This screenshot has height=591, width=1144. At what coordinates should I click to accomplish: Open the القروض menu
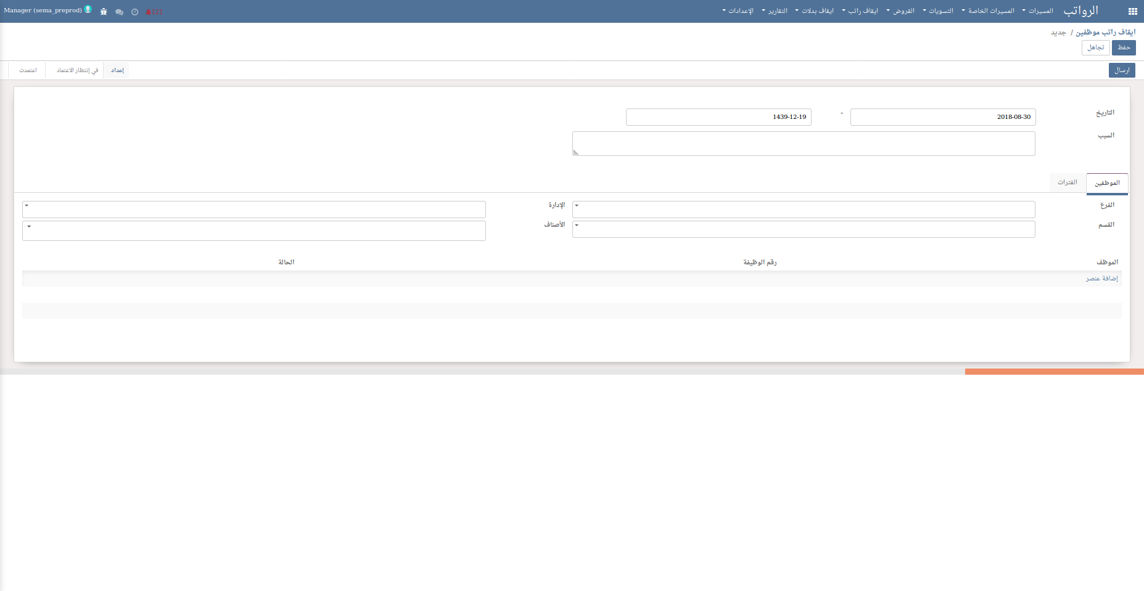[x=902, y=11]
